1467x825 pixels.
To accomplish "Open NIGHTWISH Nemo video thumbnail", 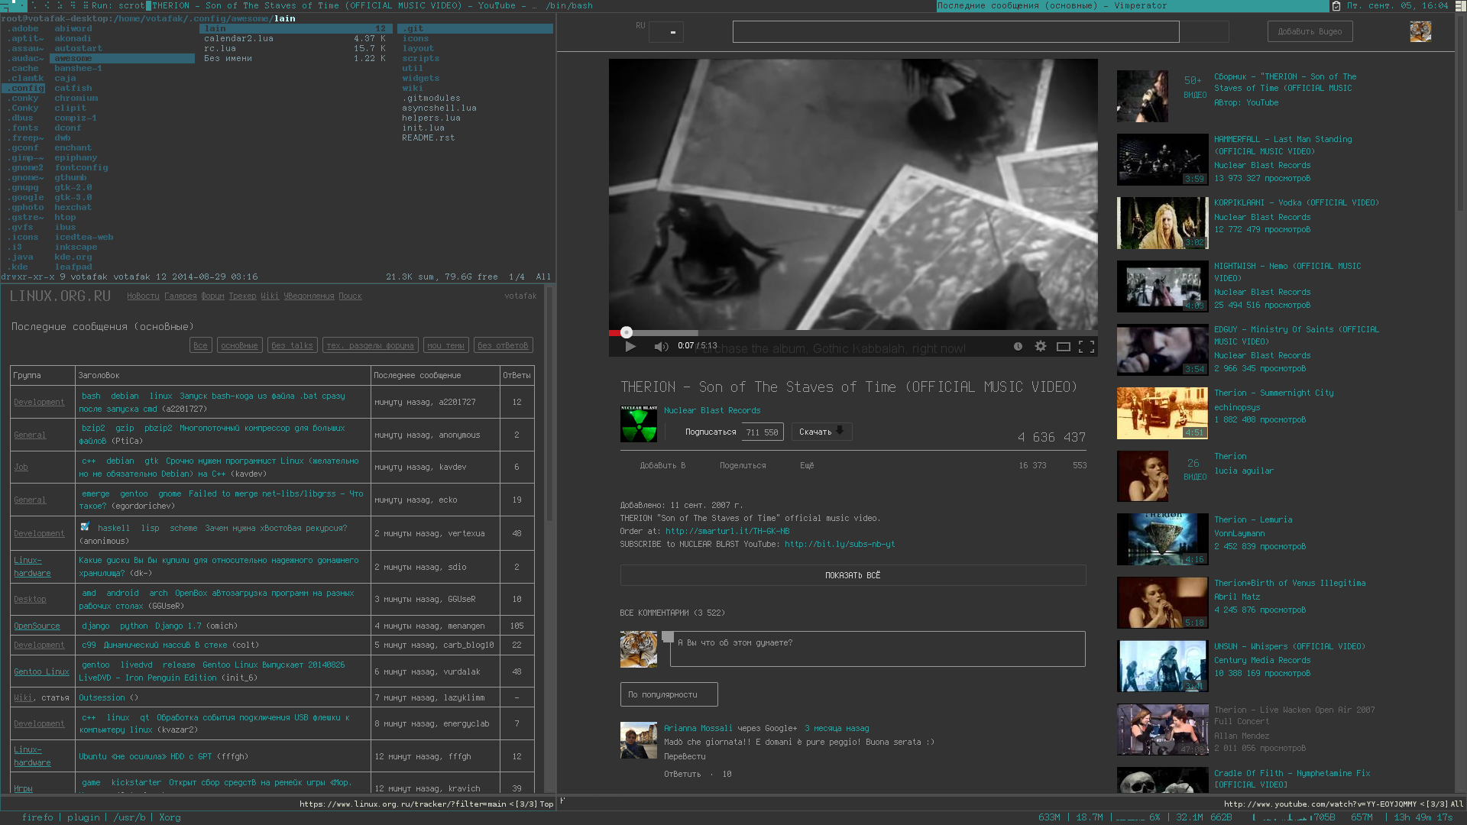I will [x=1162, y=286].
